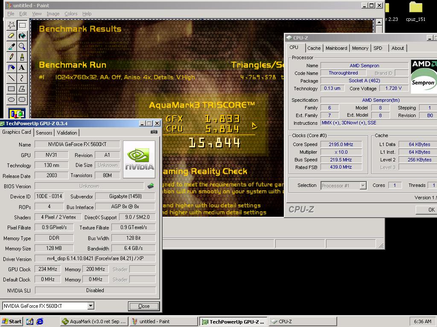Open the Memory tab in CPU-Z

[x=360, y=48]
